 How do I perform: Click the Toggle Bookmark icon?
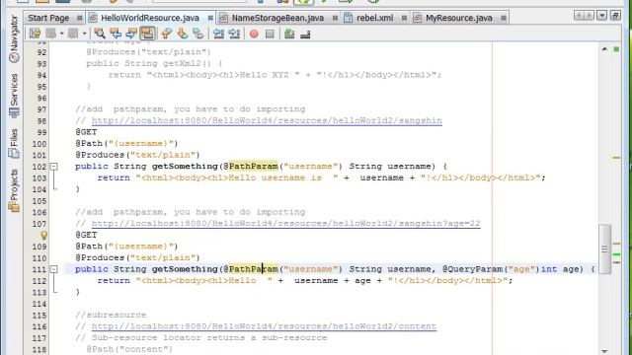(197, 34)
